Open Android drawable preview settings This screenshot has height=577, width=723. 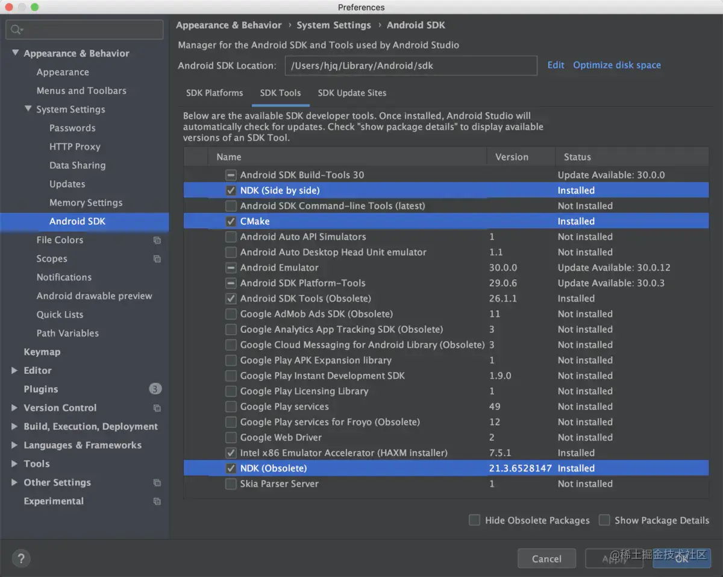coord(94,296)
